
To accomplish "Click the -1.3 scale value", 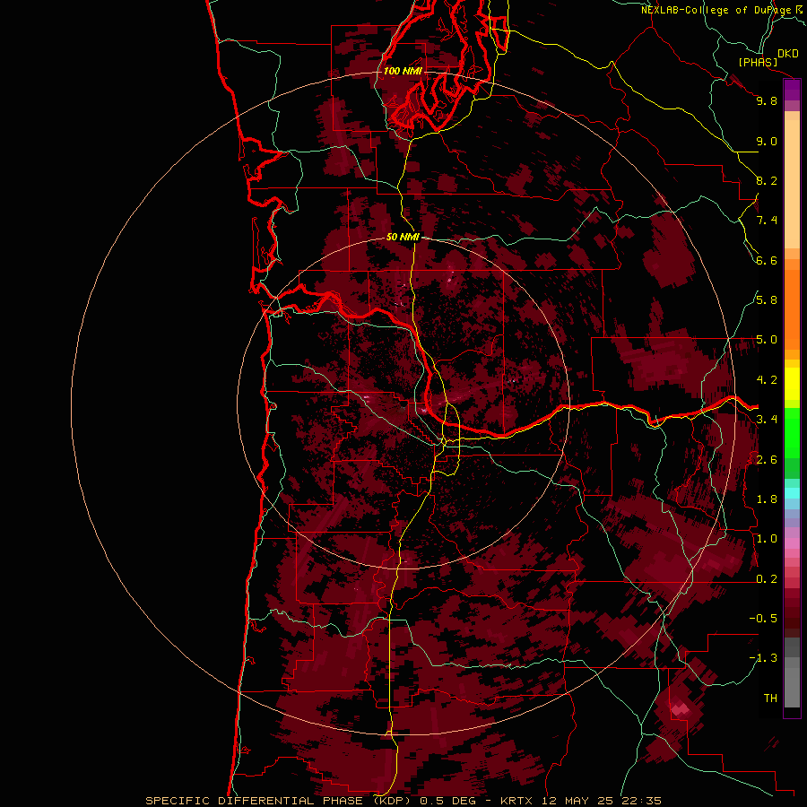I will pos(763,658).
